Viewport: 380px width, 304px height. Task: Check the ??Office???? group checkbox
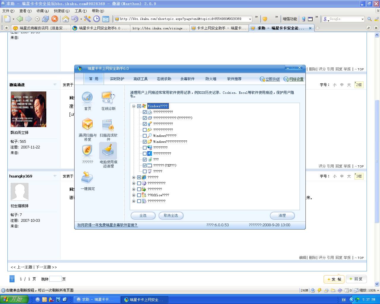click(139, 195)
